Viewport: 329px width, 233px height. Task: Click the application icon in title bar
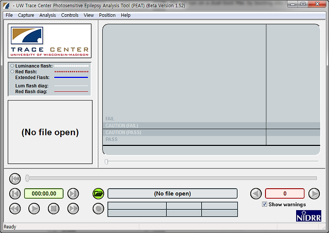tap(6, 5)
